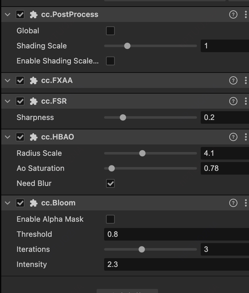The width and height of the screenshot is (249, 293).
Task: Disable the cc.FXAA component checkbox
Action: (20, 80)
